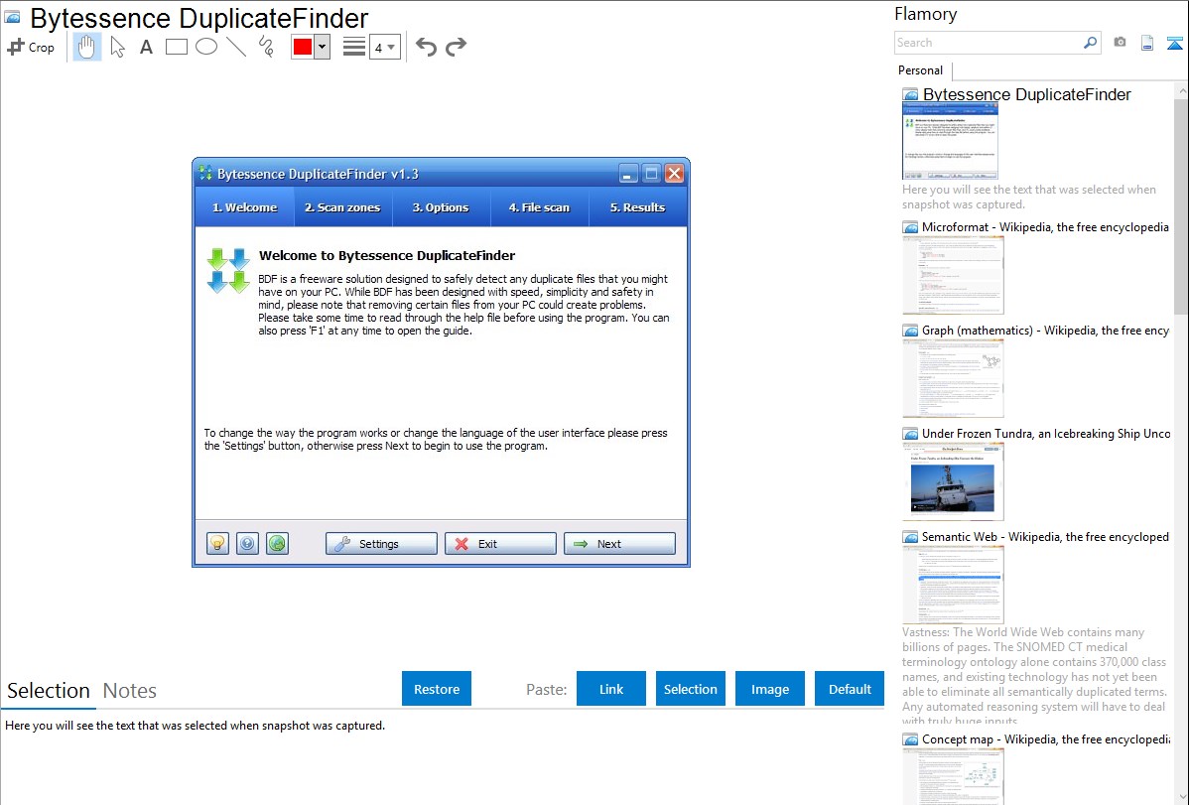
Task: Click the blue help icon button
Action: (x=247, y=543)
